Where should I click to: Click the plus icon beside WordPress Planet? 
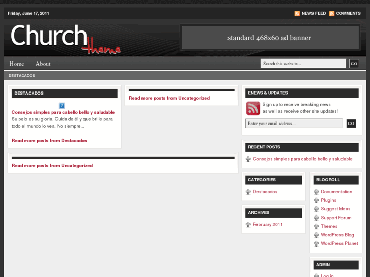click(316, 244)
